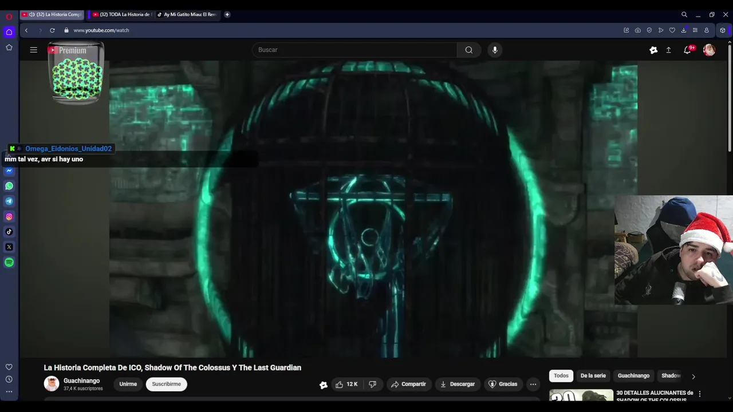Open YouTube notifications bell
Screen dimensions: 733x412
687,50
